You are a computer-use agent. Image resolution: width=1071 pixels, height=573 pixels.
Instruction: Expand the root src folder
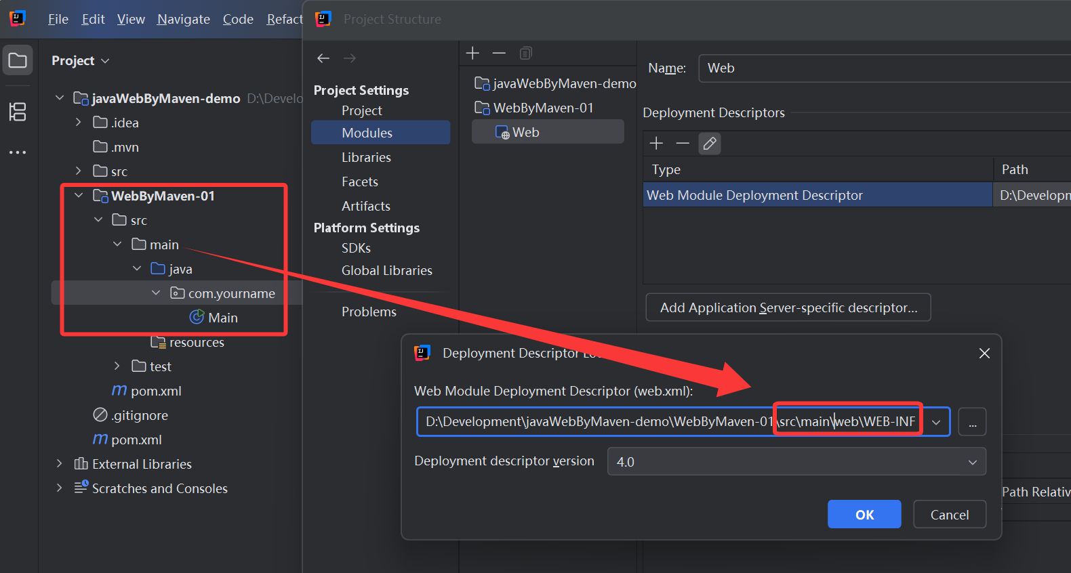[x=79, y=171]
